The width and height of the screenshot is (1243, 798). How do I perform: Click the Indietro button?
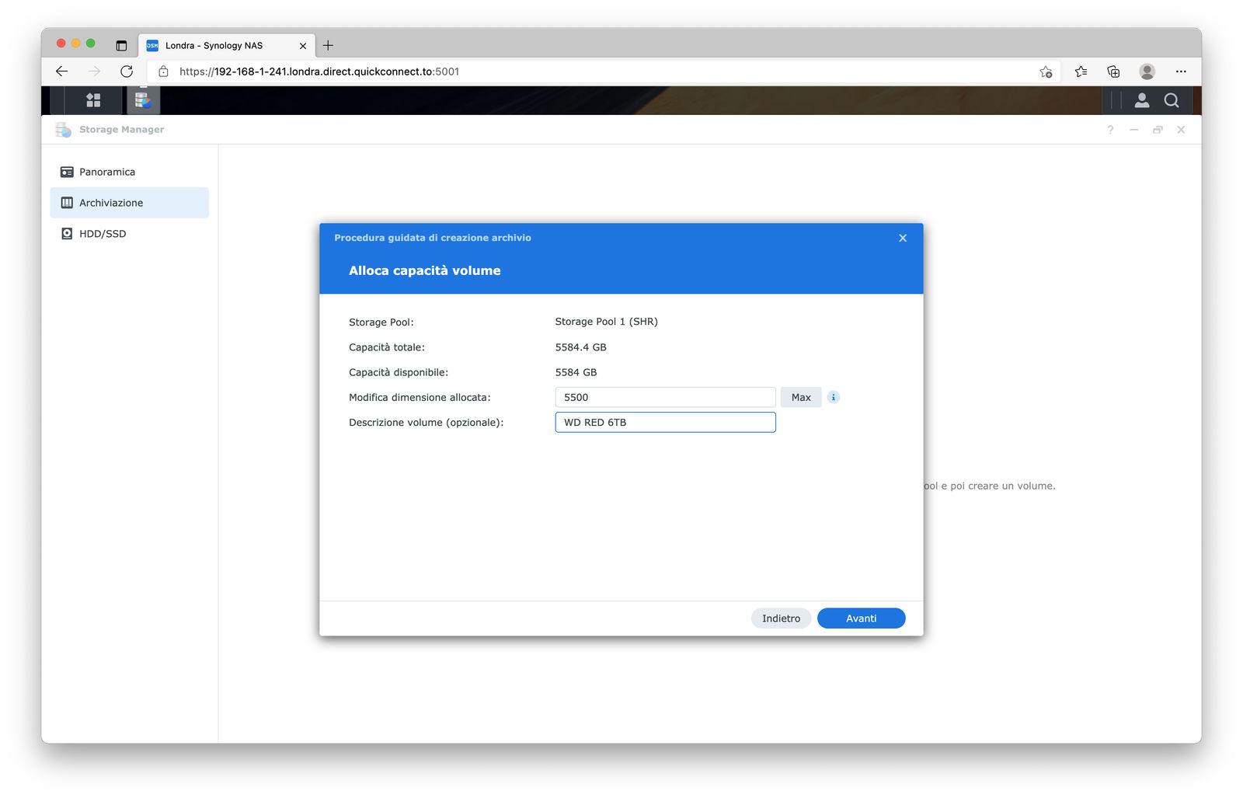(781, 619)
